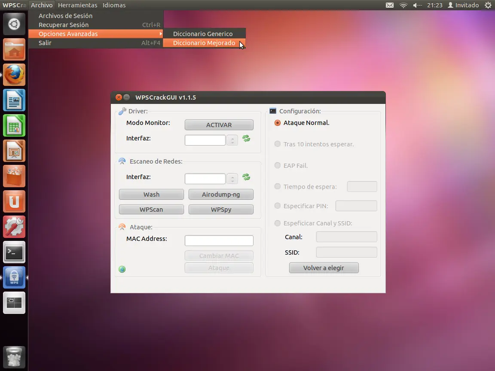Click the WPSpy button
Viewport: 495px width, 371px height.
click(x=221, y=210)
